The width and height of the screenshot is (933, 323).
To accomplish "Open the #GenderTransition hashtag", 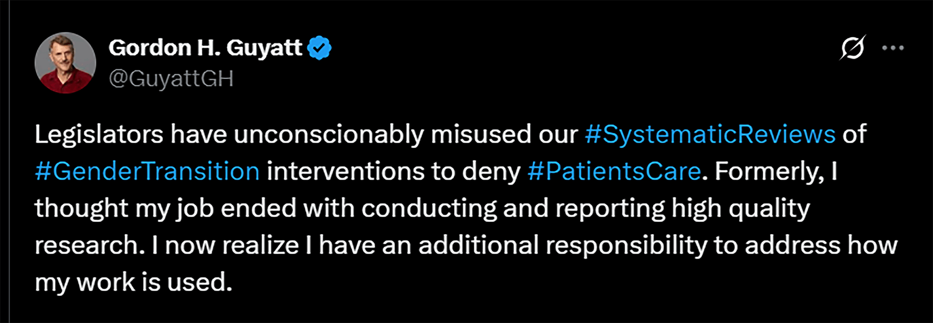I will (147, 172).
